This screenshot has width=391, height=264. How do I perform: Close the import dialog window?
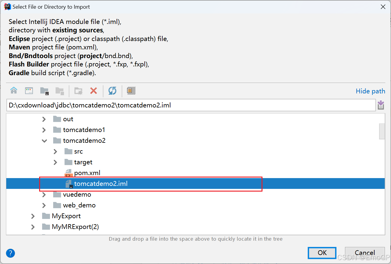[383, 7]
